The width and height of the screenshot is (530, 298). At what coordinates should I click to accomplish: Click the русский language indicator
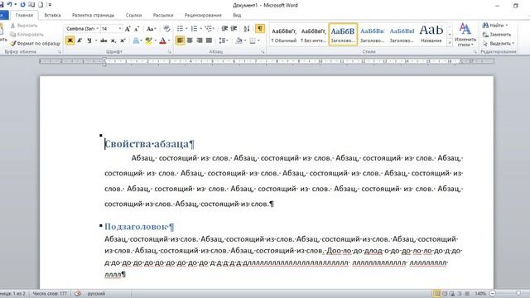[96, 294]
